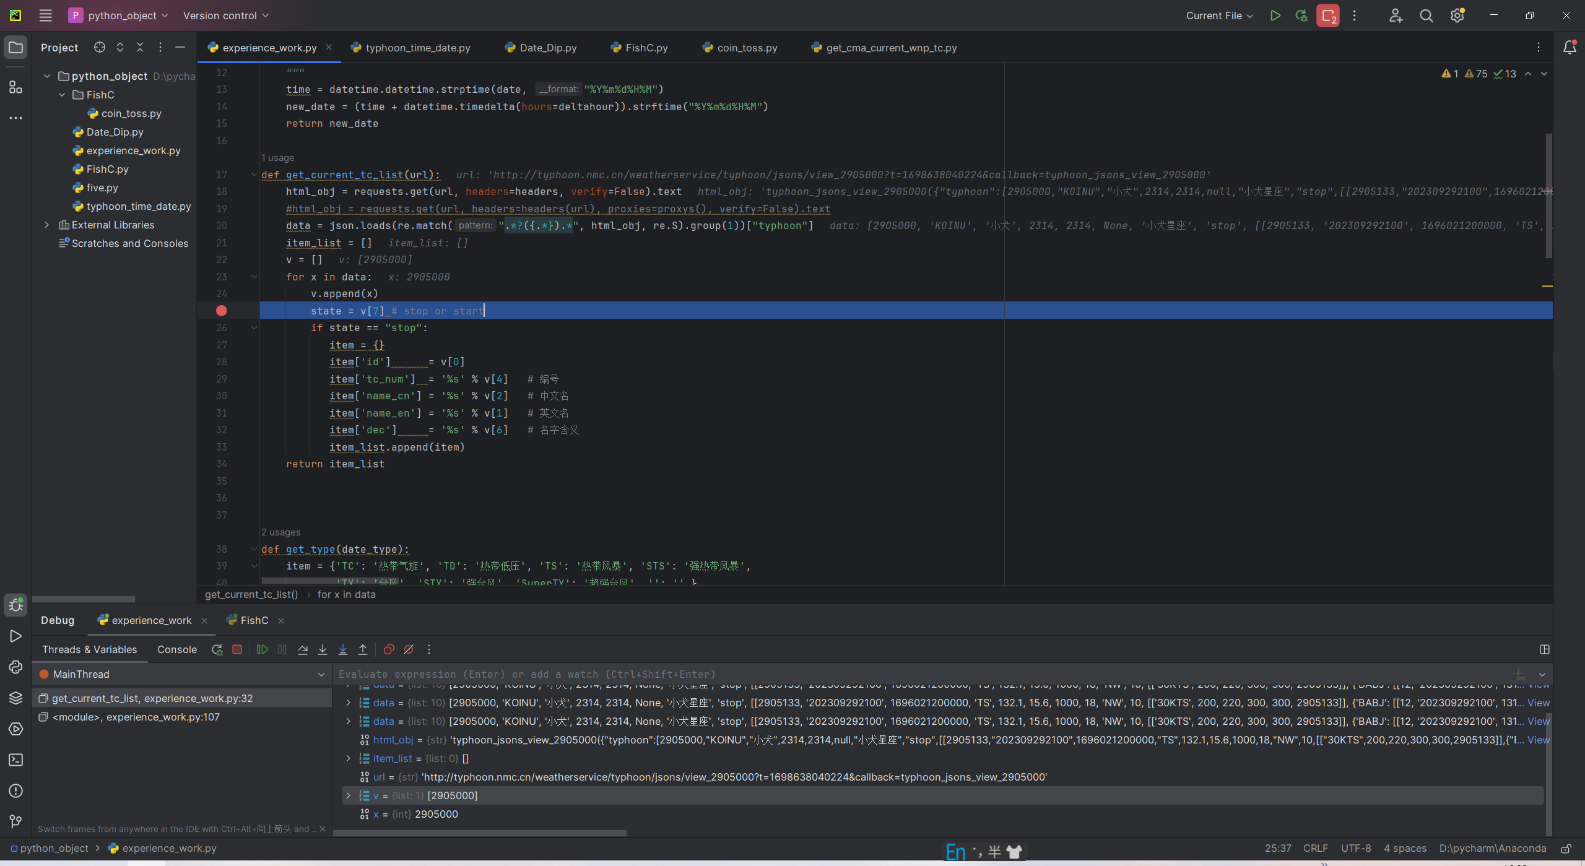Toggle the Debug tool window button
The width and height of the screenshot is (1585, 866).
tap(15, 605)
